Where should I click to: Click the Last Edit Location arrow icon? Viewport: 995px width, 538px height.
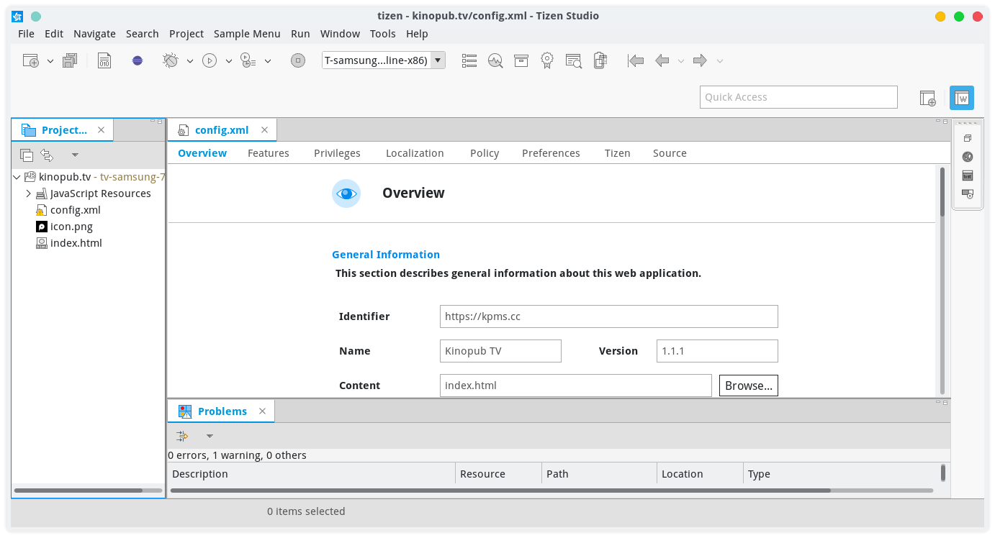click(x=636, y=61)
